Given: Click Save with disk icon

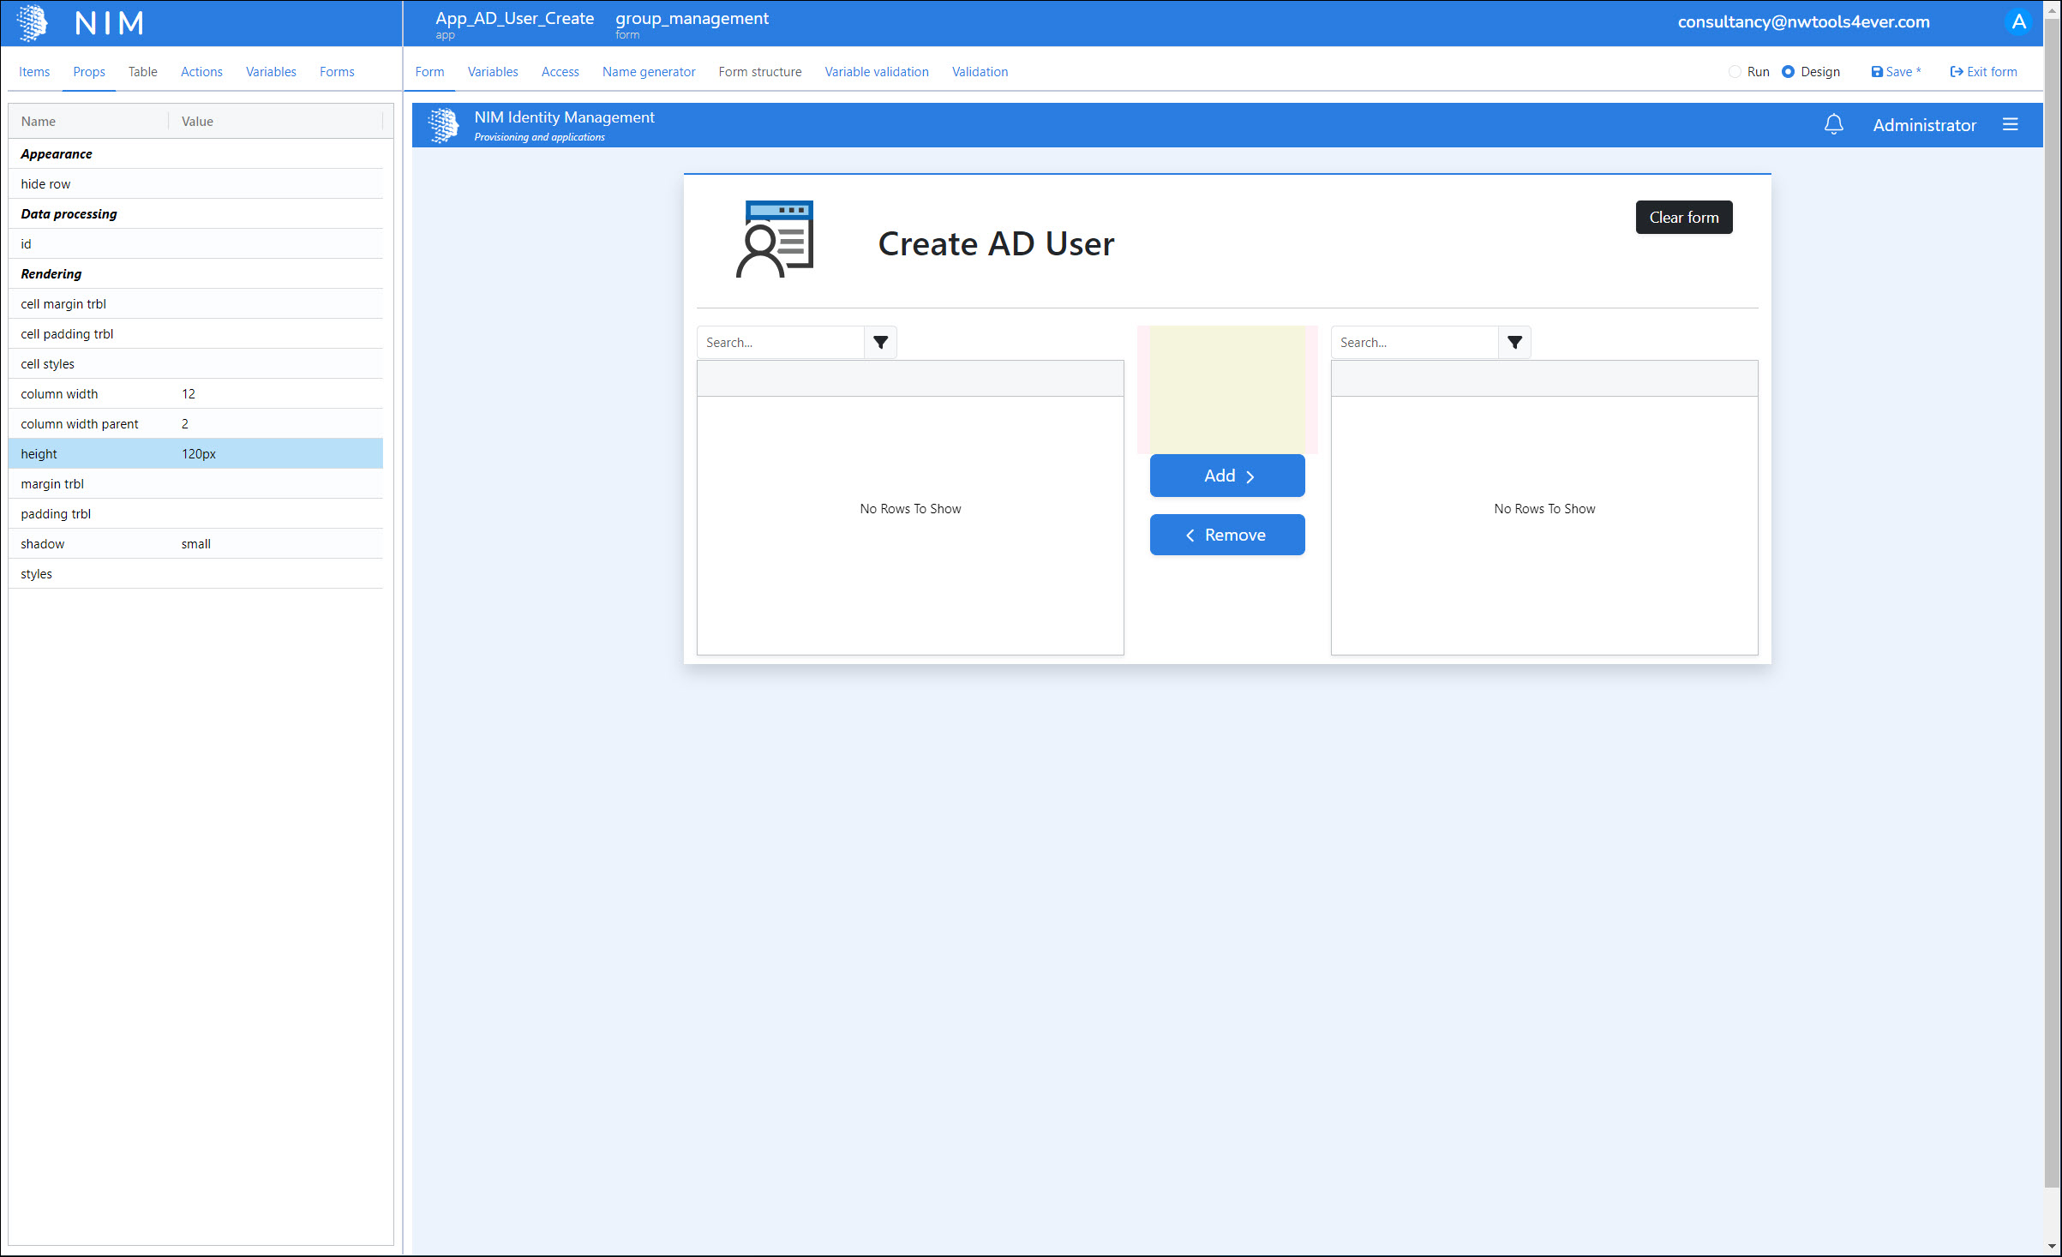Looking at the screenshot, I should click(1896, 72).
